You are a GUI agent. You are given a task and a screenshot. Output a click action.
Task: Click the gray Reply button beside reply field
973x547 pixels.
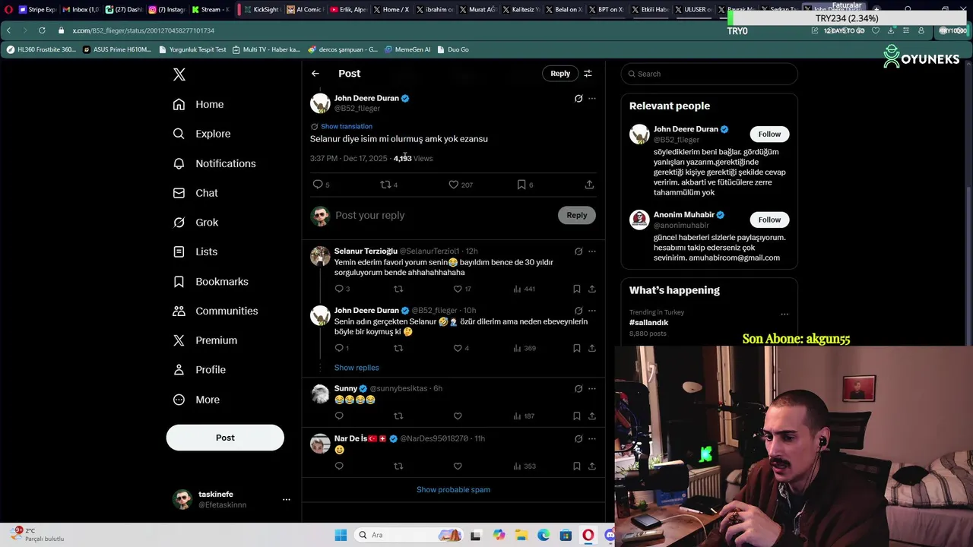577,215
